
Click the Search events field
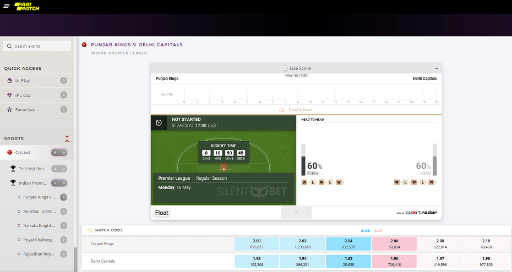coord(37,46)
